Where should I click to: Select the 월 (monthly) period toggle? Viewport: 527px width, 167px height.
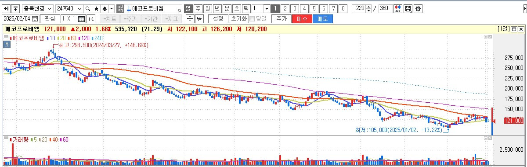point(207,9)
